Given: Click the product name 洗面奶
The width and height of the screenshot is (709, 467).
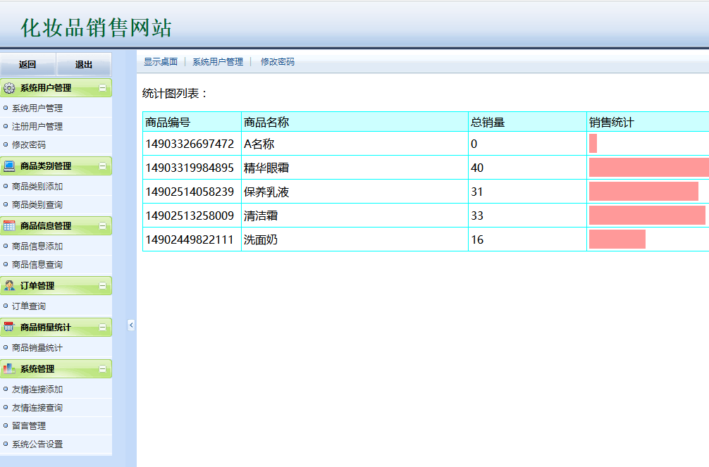Looking at the screenshot, I should (261, 239).
